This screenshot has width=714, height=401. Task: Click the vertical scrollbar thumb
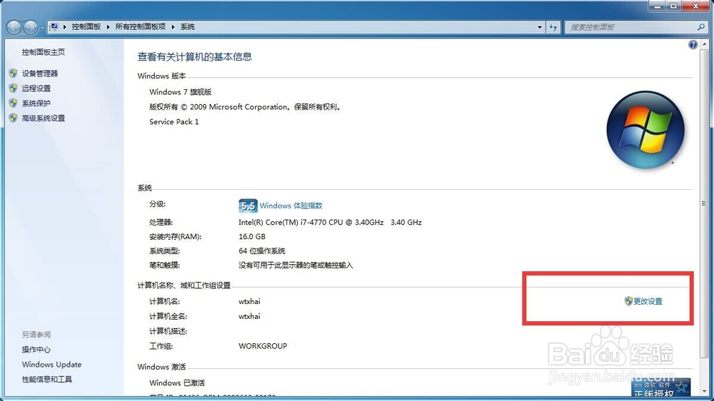[704, 203]
